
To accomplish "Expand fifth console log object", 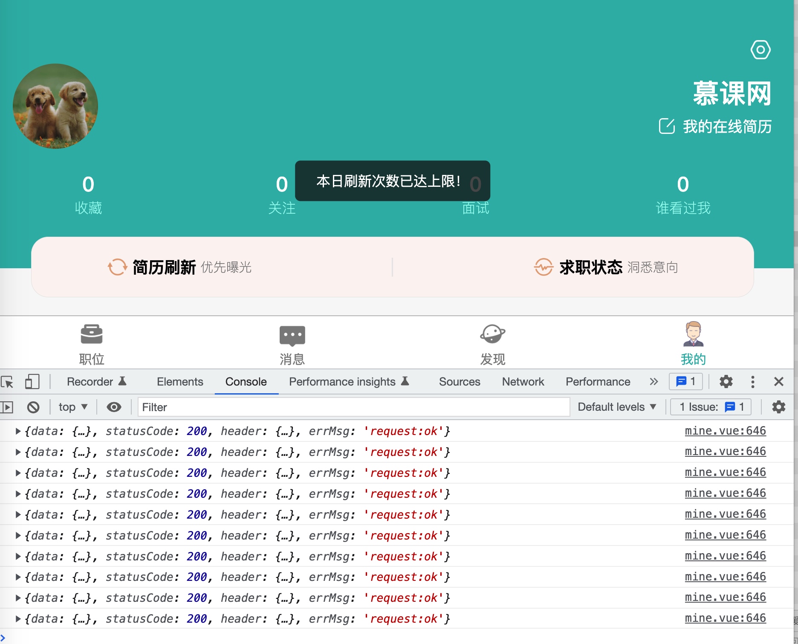I will click(18, 515).
